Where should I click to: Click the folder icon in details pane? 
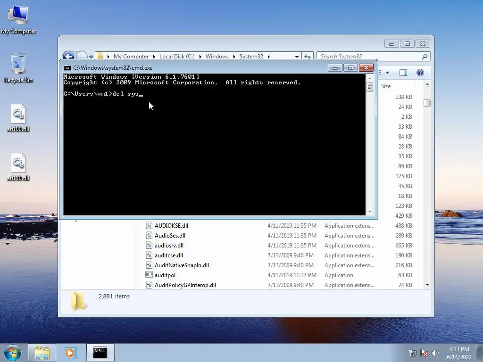tap(78, 301)
